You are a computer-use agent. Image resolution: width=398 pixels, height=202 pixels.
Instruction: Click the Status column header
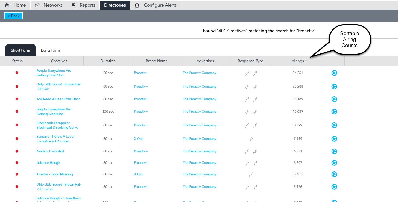[17, 61]
